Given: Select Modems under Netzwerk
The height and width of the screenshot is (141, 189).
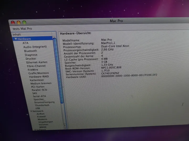Looking at the screenshot, I should (42, 119).
